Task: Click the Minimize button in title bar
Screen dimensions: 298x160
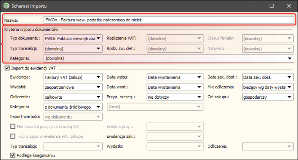Action: (x=254, y=6)
